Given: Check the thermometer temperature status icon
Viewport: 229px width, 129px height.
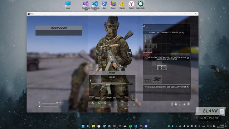Looking at the screenshot, I should pos(180,104).
